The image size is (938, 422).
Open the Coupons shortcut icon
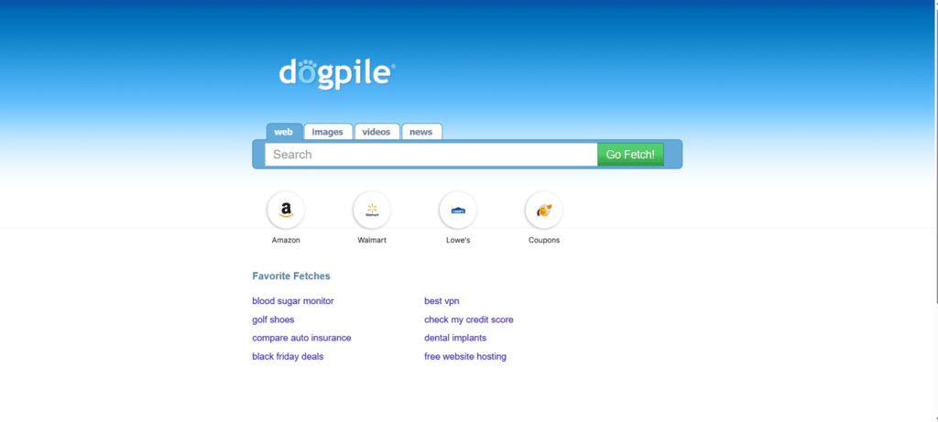[544, 211]
